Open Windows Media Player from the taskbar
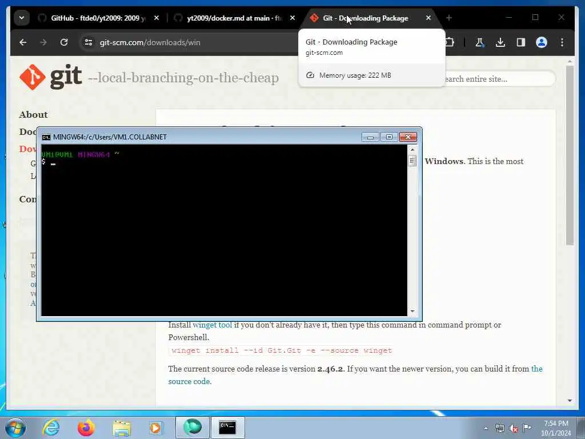The image size is (585, 439). click(155, 428)
